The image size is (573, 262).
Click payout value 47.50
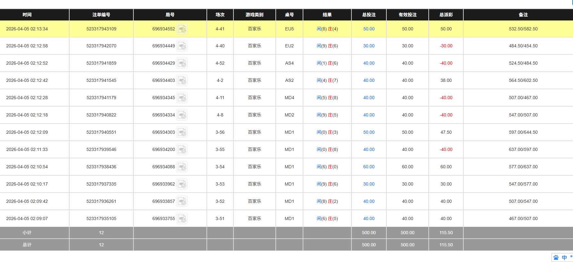446,132
